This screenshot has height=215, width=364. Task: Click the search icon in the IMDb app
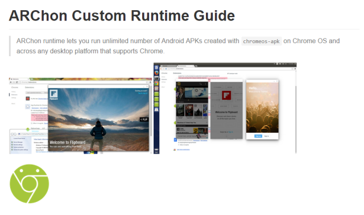[201, 84]
